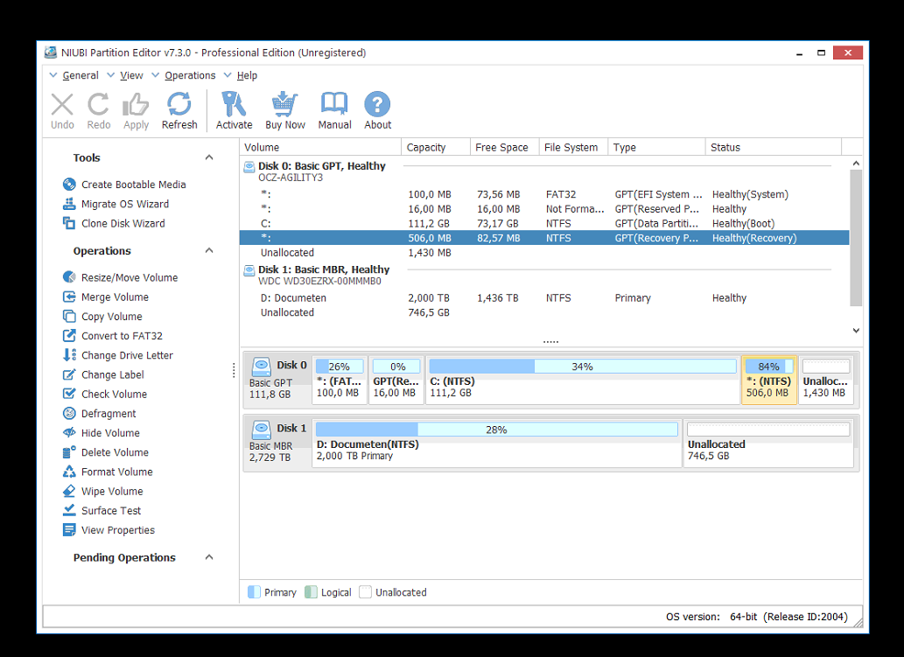Start the Migrate OS Wizard

pos(124,204)
